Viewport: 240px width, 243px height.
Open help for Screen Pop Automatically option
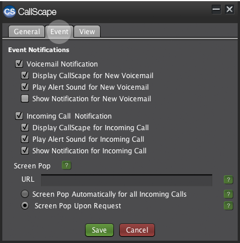(228, 194)
